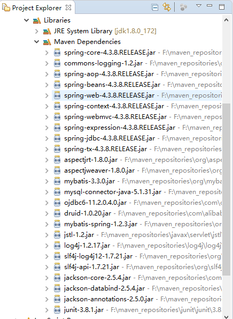This screenshot has width=233, height=319.
Task: Click the Libraries icon
Action: pos(37,20)
